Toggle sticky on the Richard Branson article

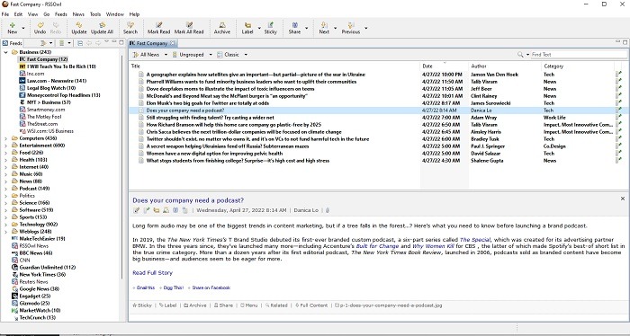[x=618, y=125]
